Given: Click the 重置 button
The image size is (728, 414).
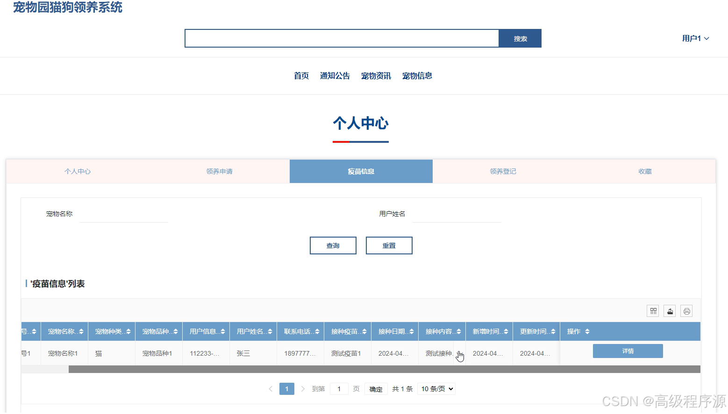Looking at the screenshot, I should coord(389,246).
